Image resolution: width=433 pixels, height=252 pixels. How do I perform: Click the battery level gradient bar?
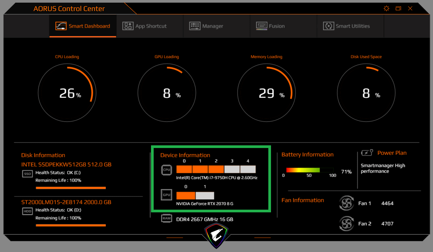(x=310, y=170)
